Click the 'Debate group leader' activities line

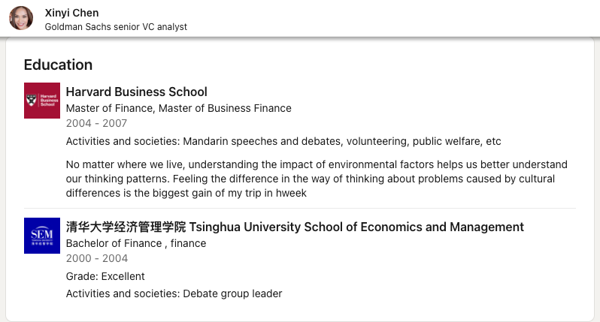(232, 293)
